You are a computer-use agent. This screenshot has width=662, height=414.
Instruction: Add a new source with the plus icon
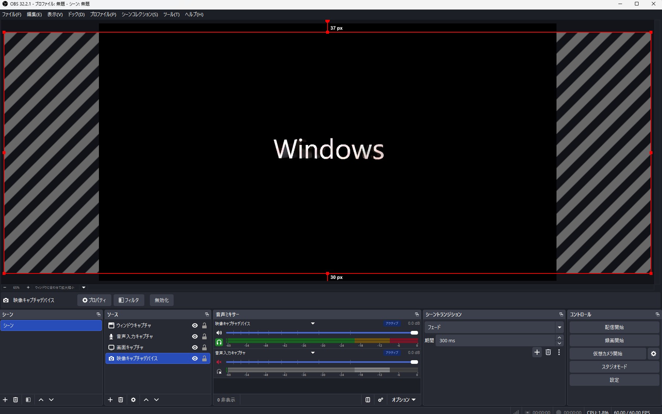[110, 400]
